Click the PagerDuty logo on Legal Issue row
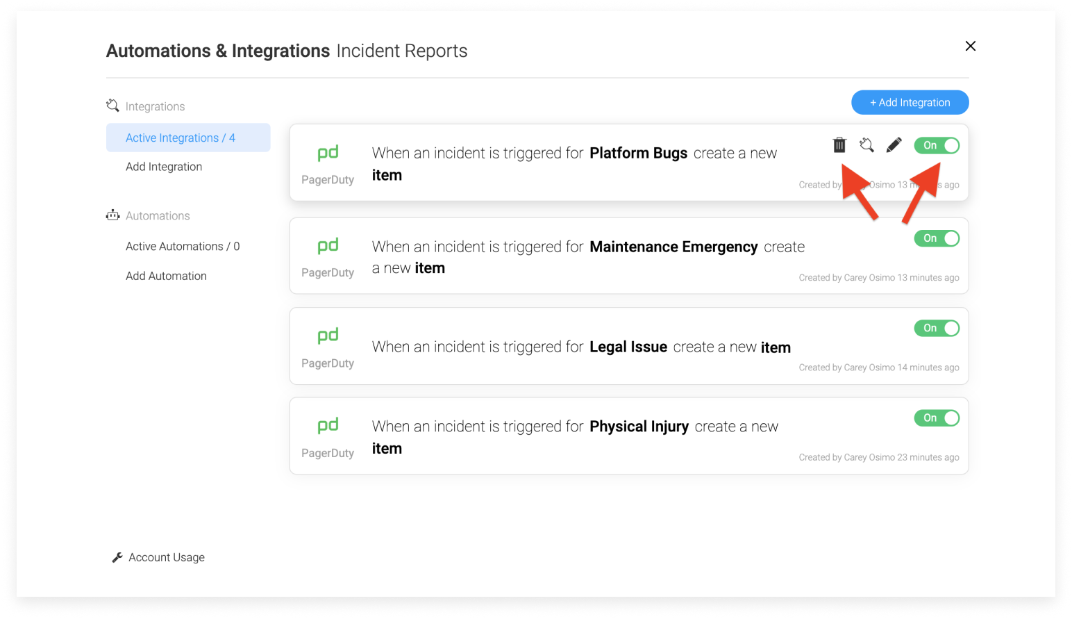 click(x=328, y=345)
